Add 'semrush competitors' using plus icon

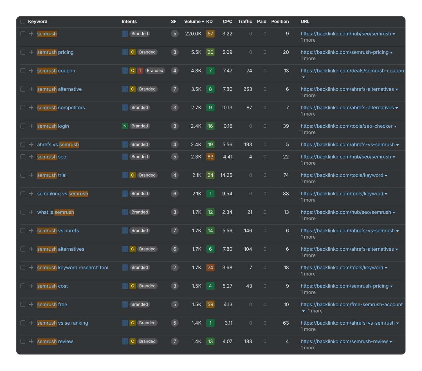tap(31, 108)
